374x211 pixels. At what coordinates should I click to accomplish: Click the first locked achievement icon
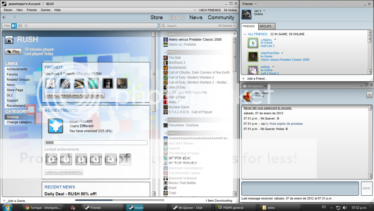pos(51,159)
